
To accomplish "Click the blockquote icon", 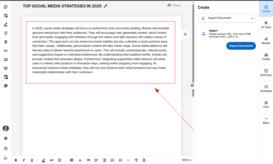I will pyautogui.click(x=88, y=160).
